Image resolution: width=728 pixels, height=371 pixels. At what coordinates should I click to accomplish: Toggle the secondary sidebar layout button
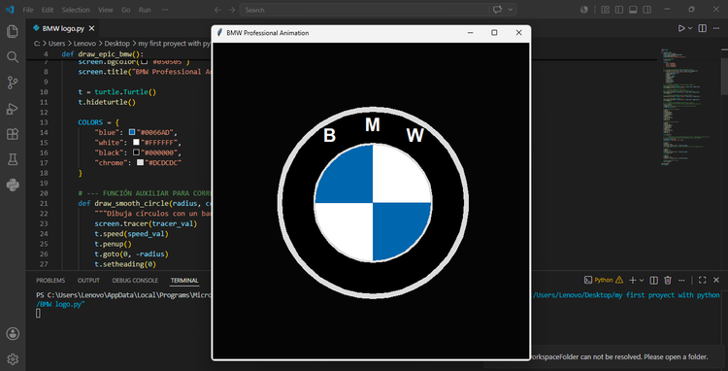pyautogui.click(x=646, y=10)
